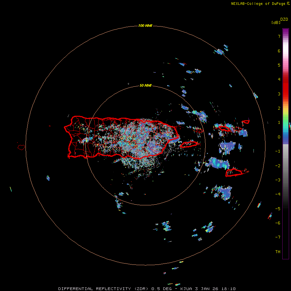Image resolution: width=291 pixels, height=291 pixels.
Task: Select the 0 value on the color scale
Action: (279, 137)
